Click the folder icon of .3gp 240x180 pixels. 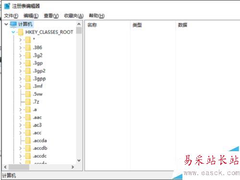pyautogui.click(x=28, y=63)
